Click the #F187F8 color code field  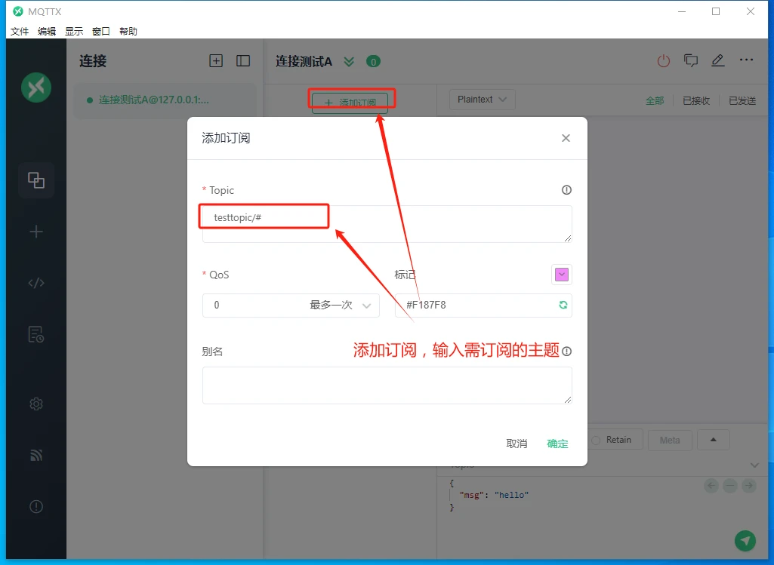click(483, 306)
